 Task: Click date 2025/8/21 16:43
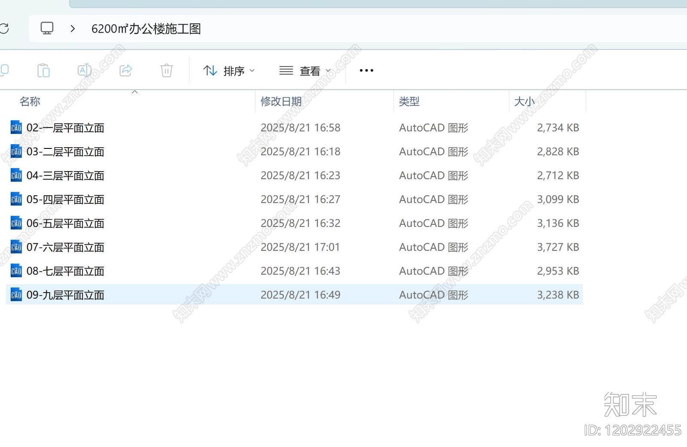tap(301, 271)
